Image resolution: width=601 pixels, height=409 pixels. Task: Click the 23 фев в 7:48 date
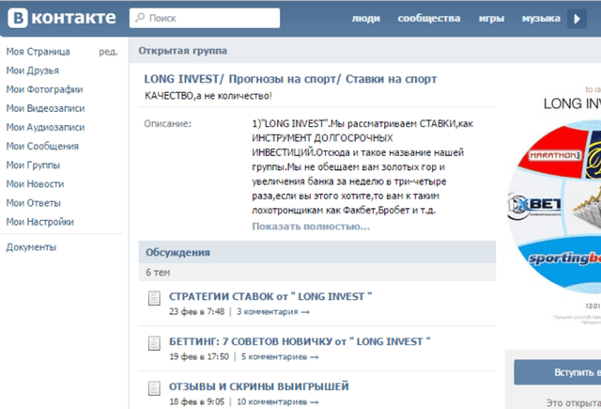[x=196, y=312]
